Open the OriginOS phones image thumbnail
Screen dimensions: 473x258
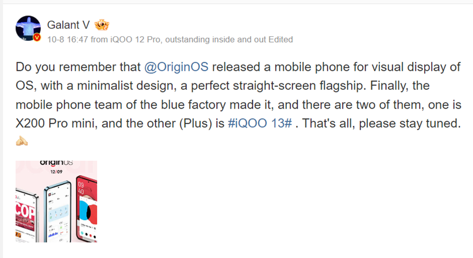click(56, 201)
